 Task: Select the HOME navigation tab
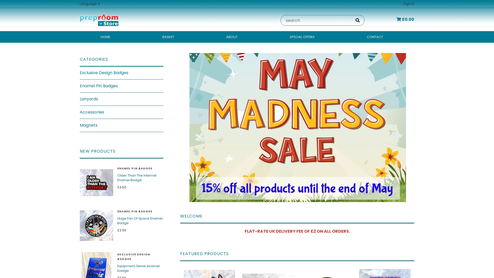[105, 37]
